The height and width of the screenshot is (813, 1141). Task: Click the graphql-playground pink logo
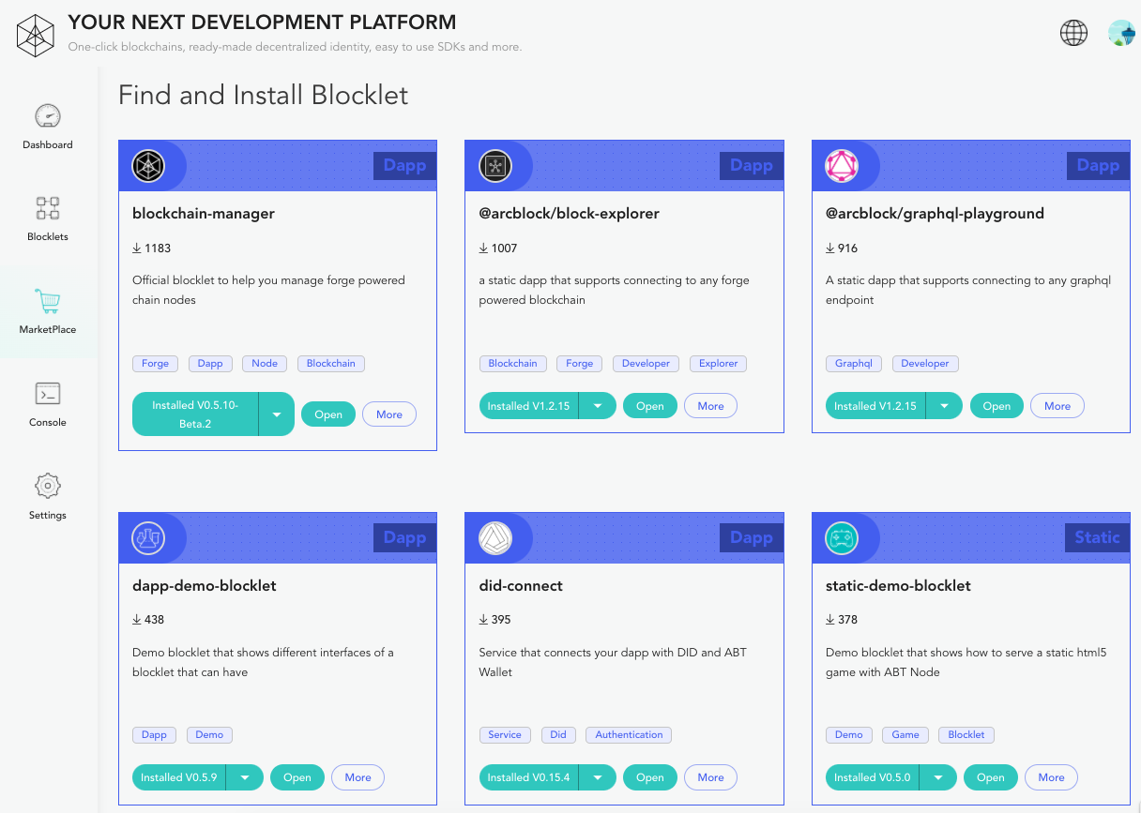pos(841,166)
